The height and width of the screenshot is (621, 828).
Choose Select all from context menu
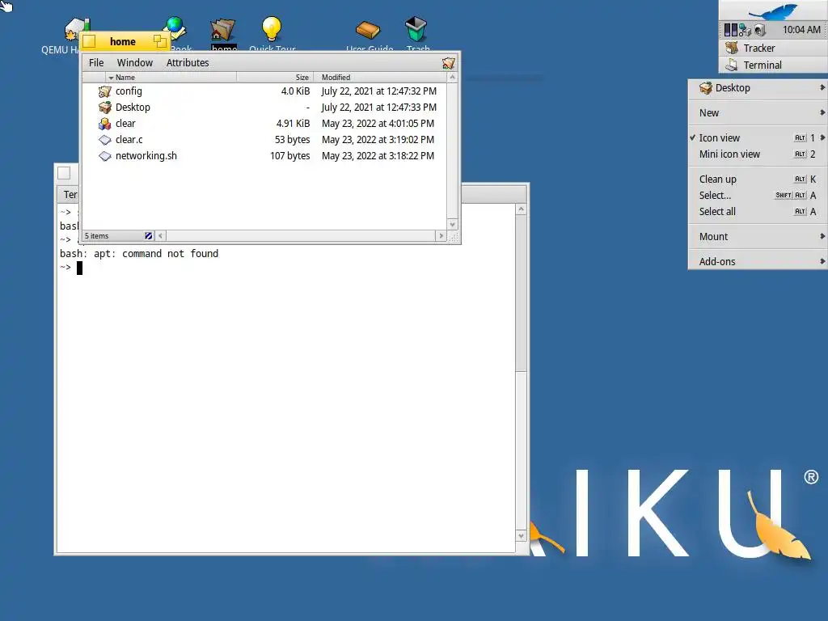pos(758,212)
